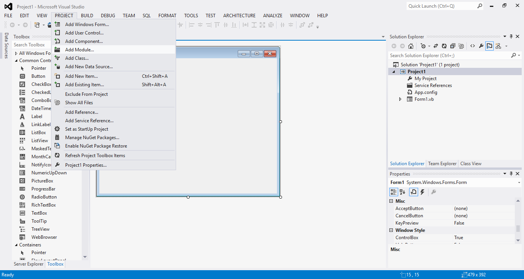Click the Home icon in Solution Explorer toolbar
This screenshot has width=524, height=279.
[x=411, y=46]
